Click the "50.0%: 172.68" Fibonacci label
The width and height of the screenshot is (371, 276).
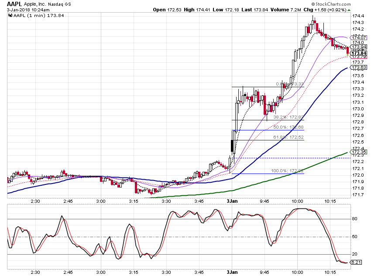[289, 127]
